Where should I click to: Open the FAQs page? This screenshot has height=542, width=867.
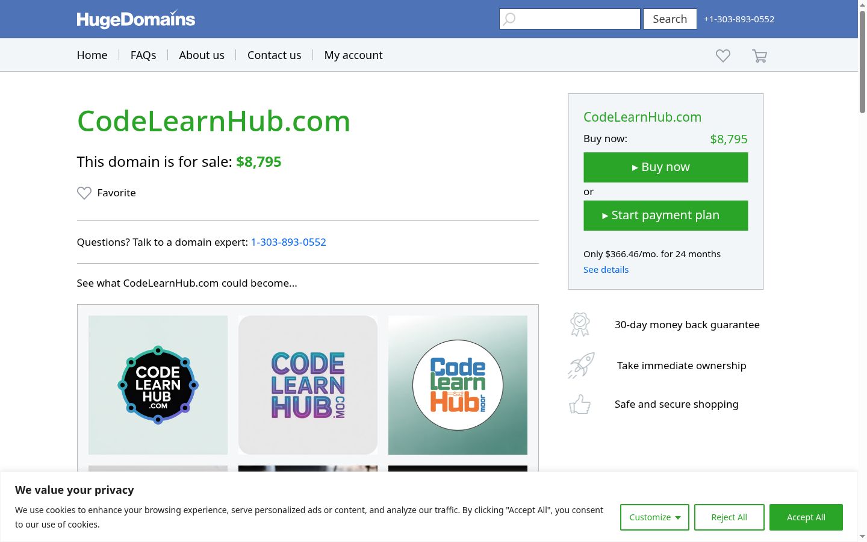143,55
